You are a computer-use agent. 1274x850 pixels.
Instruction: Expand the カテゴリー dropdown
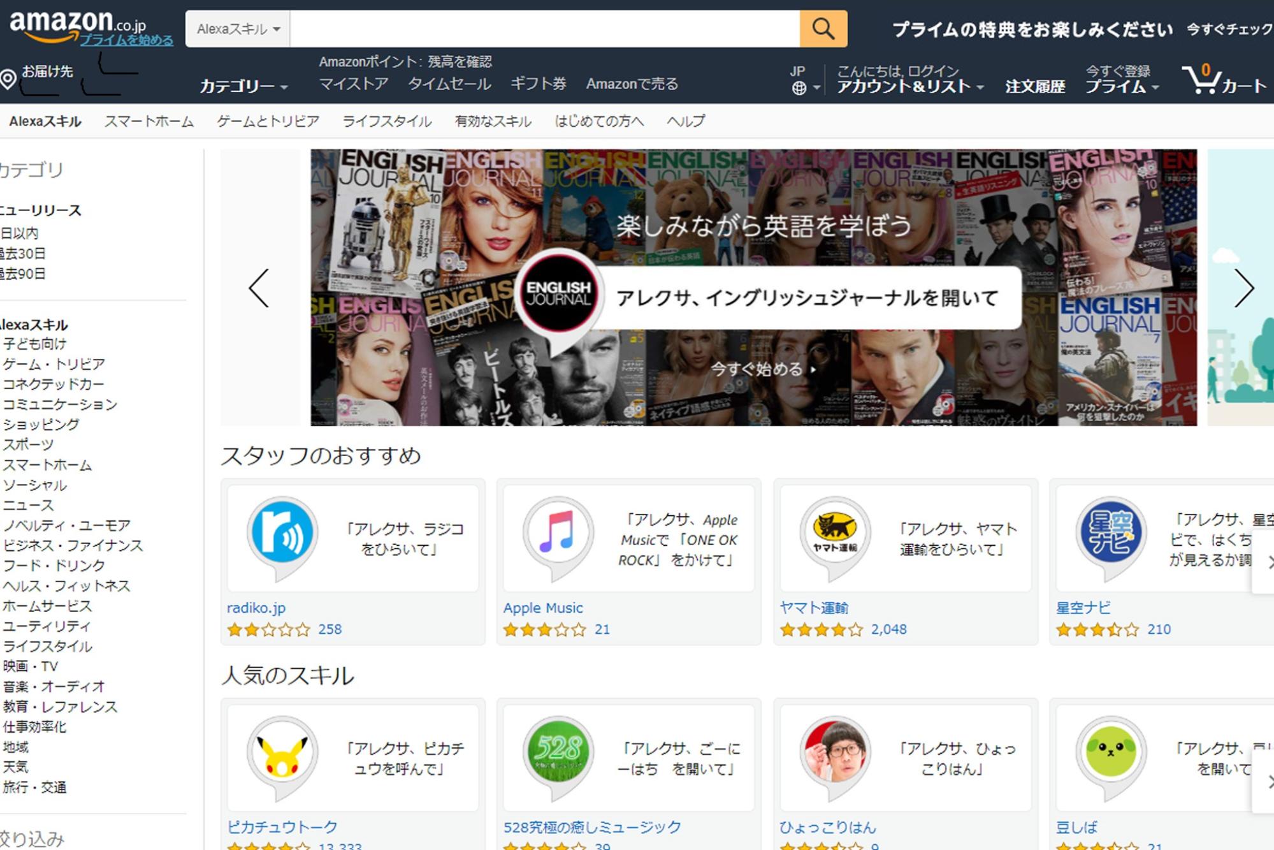tap(244, 86)
